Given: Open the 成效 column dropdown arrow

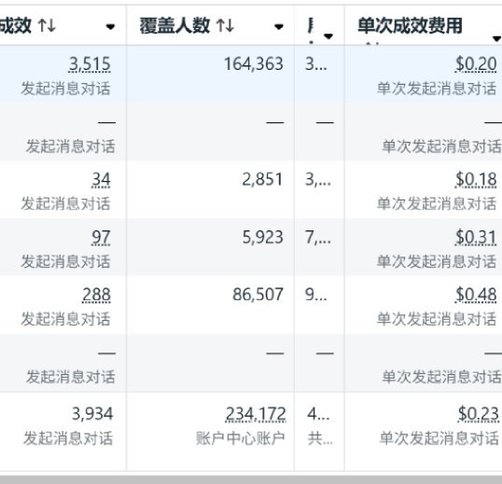Looking at the screenshot, I should pos(110,26).
